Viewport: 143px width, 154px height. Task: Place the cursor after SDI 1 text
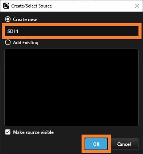[x=19, y=31]
